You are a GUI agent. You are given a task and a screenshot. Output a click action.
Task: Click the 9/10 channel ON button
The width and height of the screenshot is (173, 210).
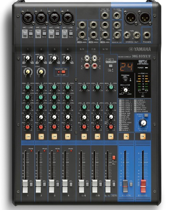pyautogui.click(x=111, y=137)
